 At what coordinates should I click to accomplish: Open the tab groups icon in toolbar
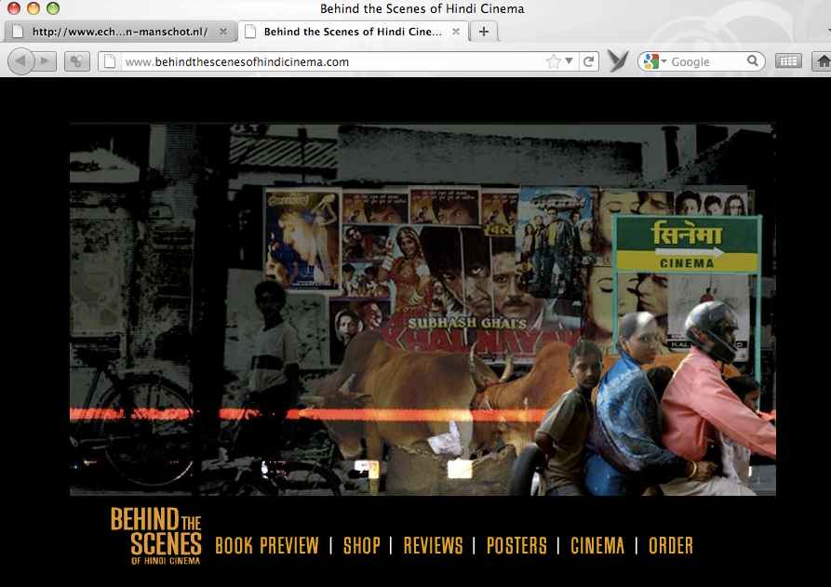pyautogui.click(x=77, y=61)
